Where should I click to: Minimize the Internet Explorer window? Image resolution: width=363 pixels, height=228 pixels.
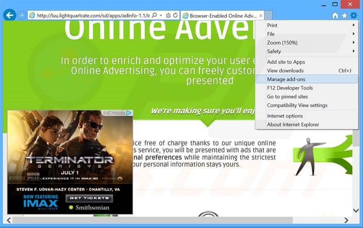pos(323,5)
